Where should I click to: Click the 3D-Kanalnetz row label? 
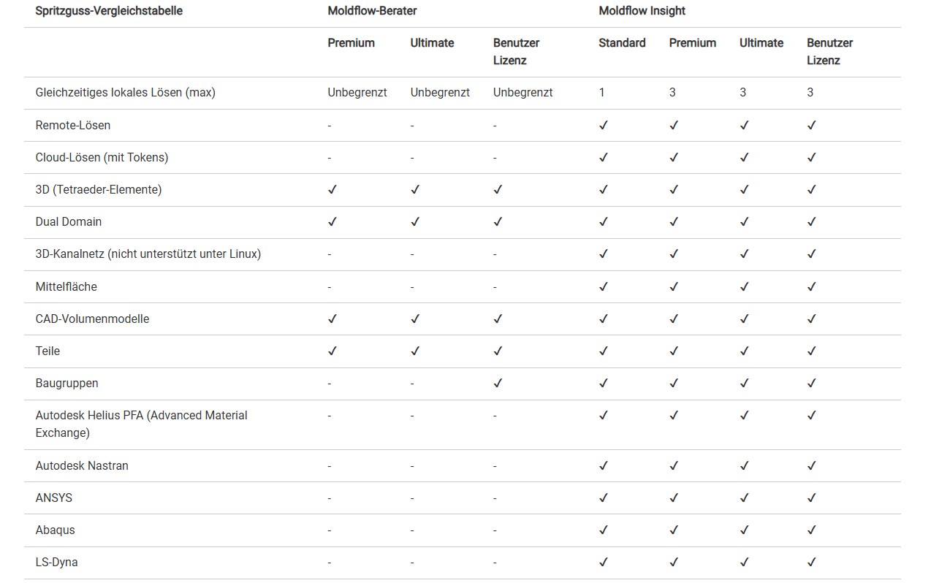148,254
